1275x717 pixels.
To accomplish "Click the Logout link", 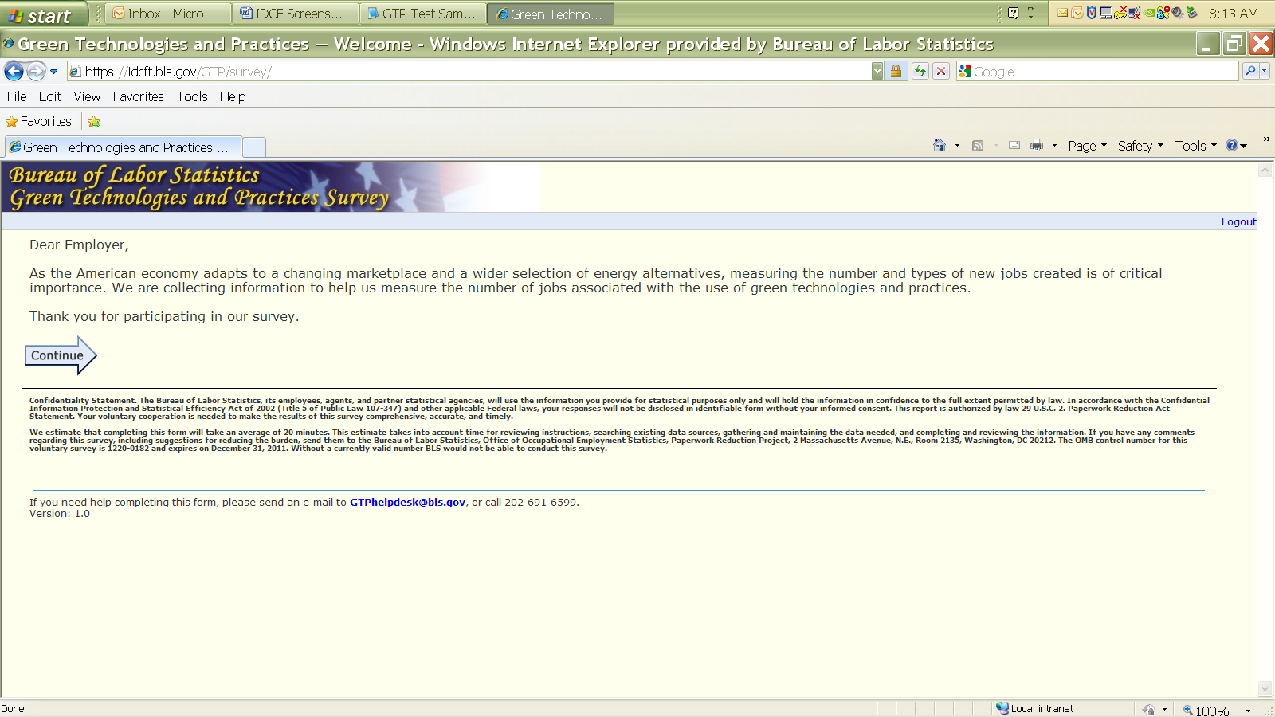I will click(x=1238, y=222).
